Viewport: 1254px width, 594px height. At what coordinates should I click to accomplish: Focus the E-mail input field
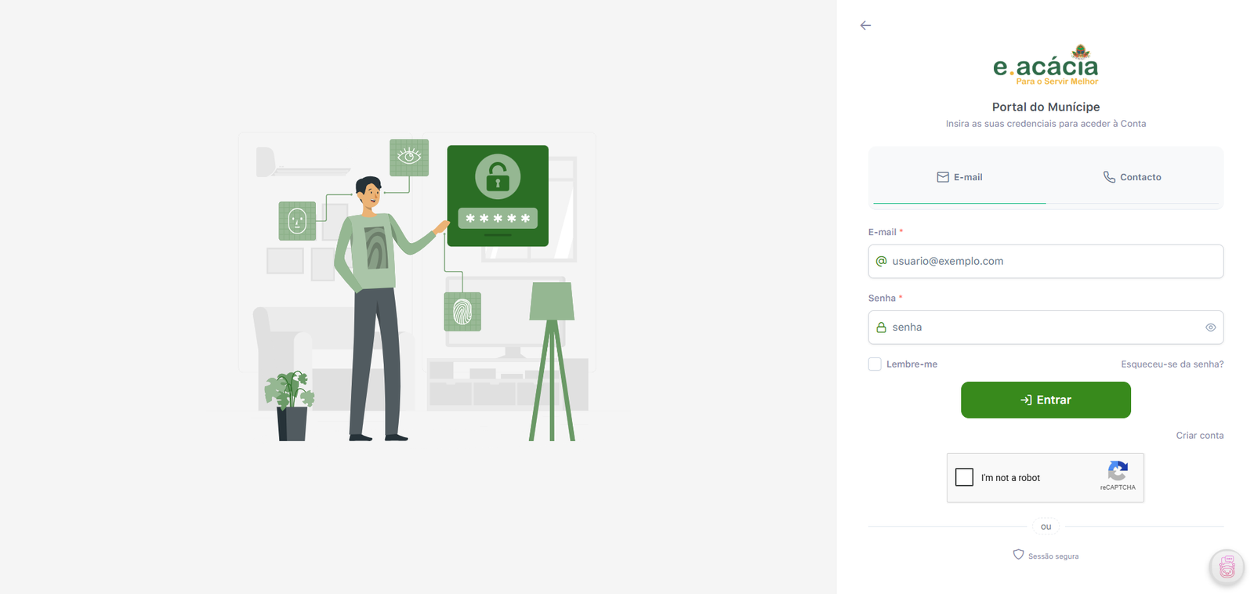coord(1046,261)
